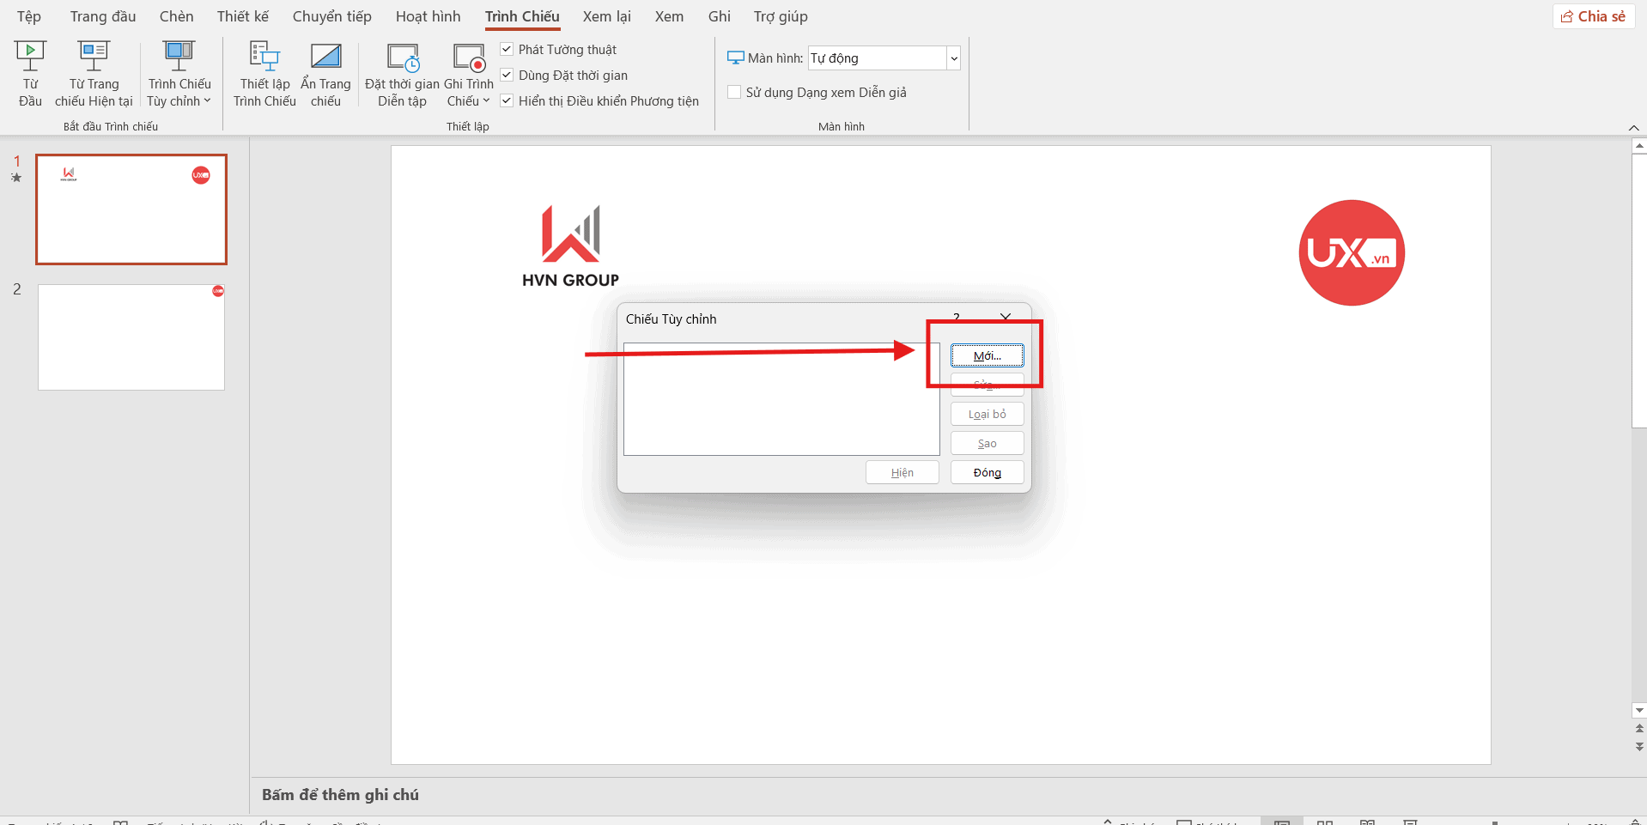Click the Đóng button in dialog
This screenshot has height=825, width=1647.
(987, 473)
